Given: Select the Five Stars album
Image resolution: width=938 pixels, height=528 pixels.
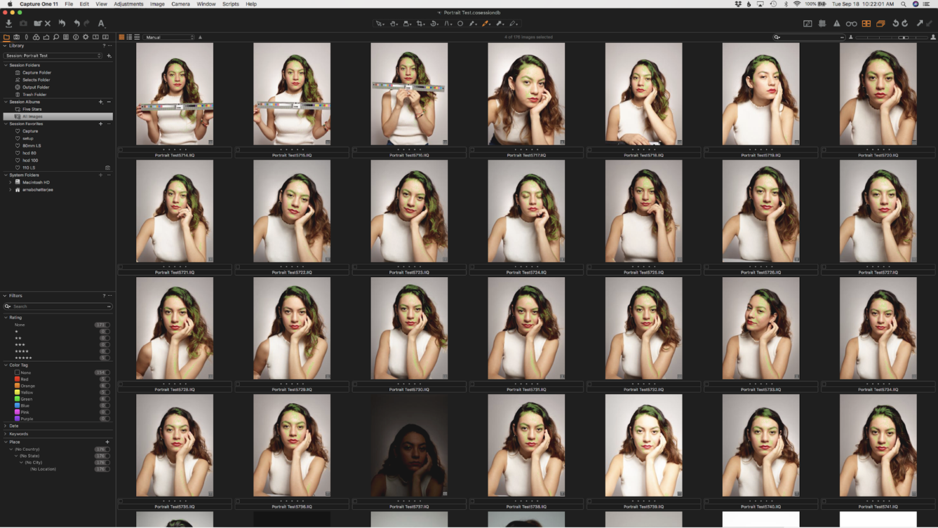Looking at the screenshot, I should (x=32, y=109).
